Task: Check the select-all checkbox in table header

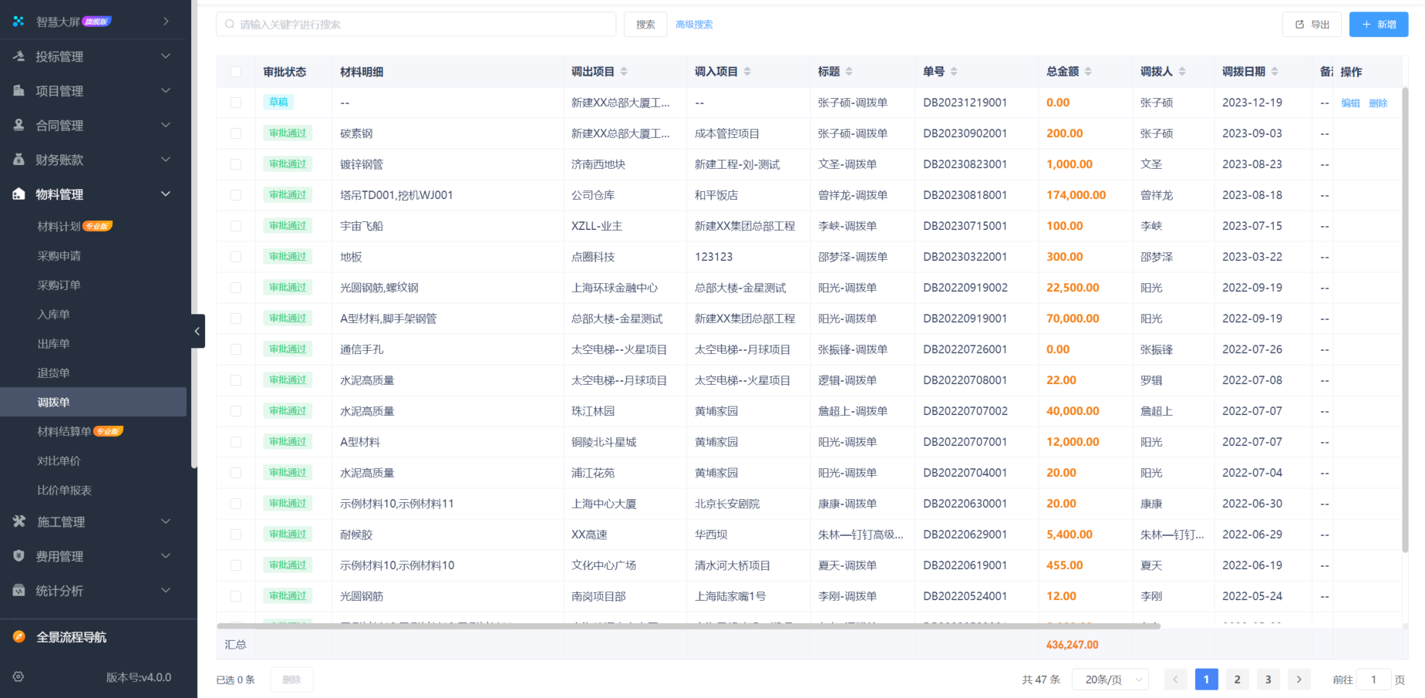Action: tap(236, 71)
